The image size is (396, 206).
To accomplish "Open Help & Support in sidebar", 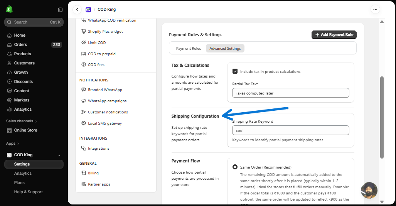I will tap(28, 192).
